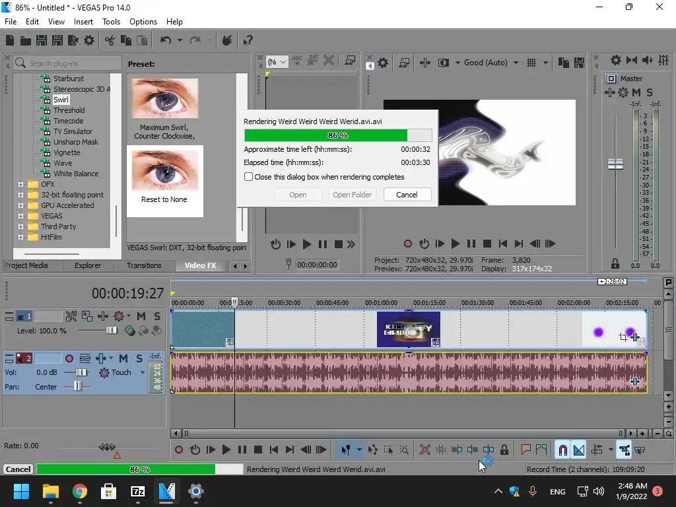This screenshot has width=676, height=507.
Task: Click the What's This help icon
Action: pos(248,40)
